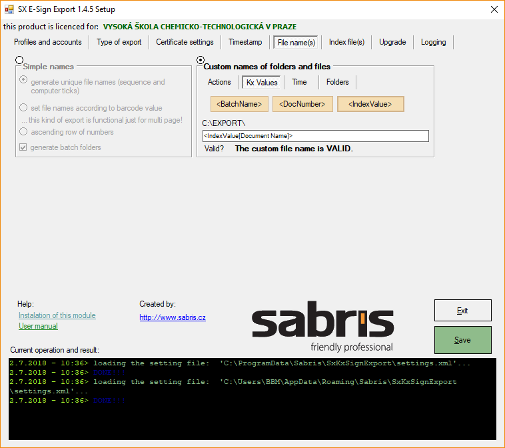Open the User manual link
Viewport: 505px width, 448px height.
pos(38,326)
